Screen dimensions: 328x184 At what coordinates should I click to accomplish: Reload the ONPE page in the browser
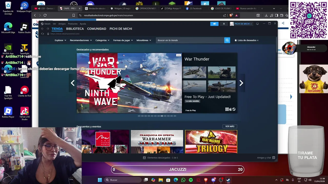pyautogui.click(x=45, y=15)
